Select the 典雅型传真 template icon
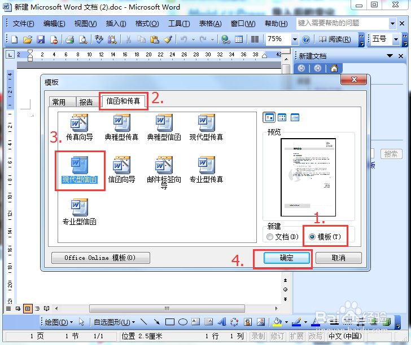The image size is (411, 345). click(121, 123)
